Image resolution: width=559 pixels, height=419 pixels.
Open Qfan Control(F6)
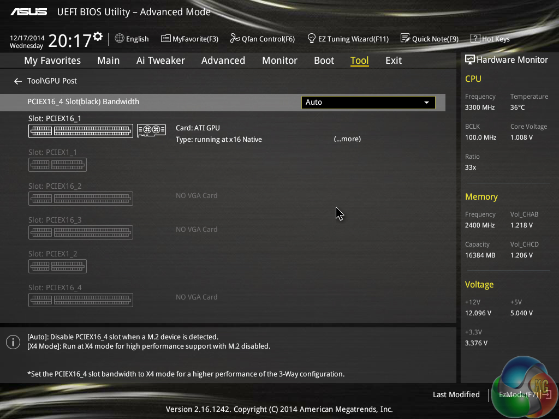coord(263,39)
